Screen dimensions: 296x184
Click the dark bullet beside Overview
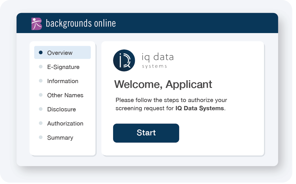(41, 53)
